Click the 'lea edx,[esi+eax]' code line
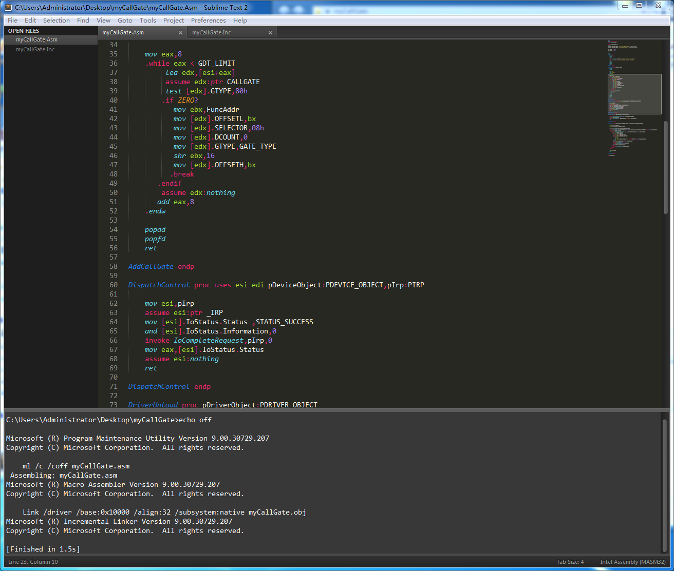This screenshot has width=674, height=571. point(200,73)
